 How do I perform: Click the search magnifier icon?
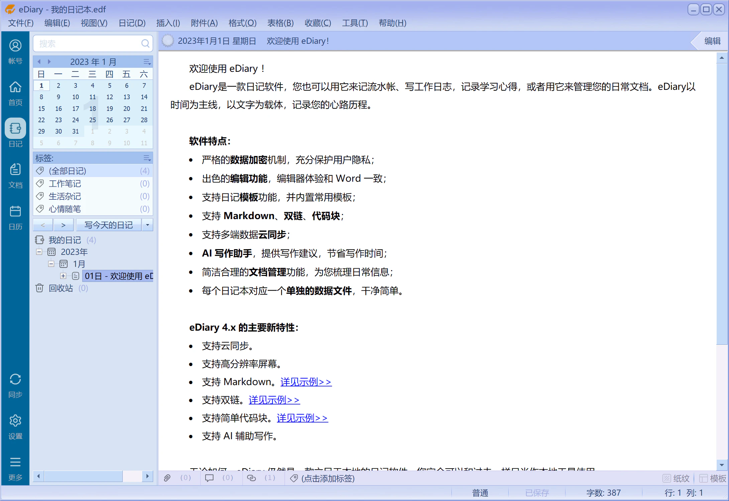click(145, 43)
